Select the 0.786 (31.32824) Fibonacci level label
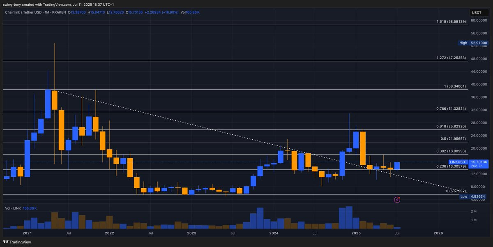This screenshot has width=493, height=247. [x=451, y=109]
